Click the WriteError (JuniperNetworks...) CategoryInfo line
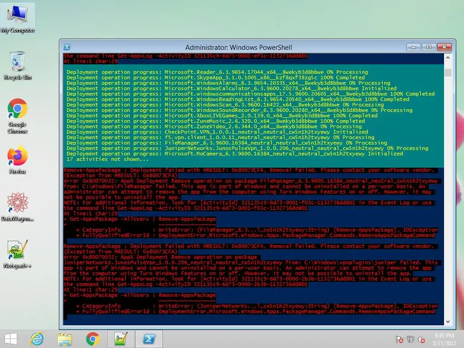Viewport: 464px width, 348px height. 257,306
